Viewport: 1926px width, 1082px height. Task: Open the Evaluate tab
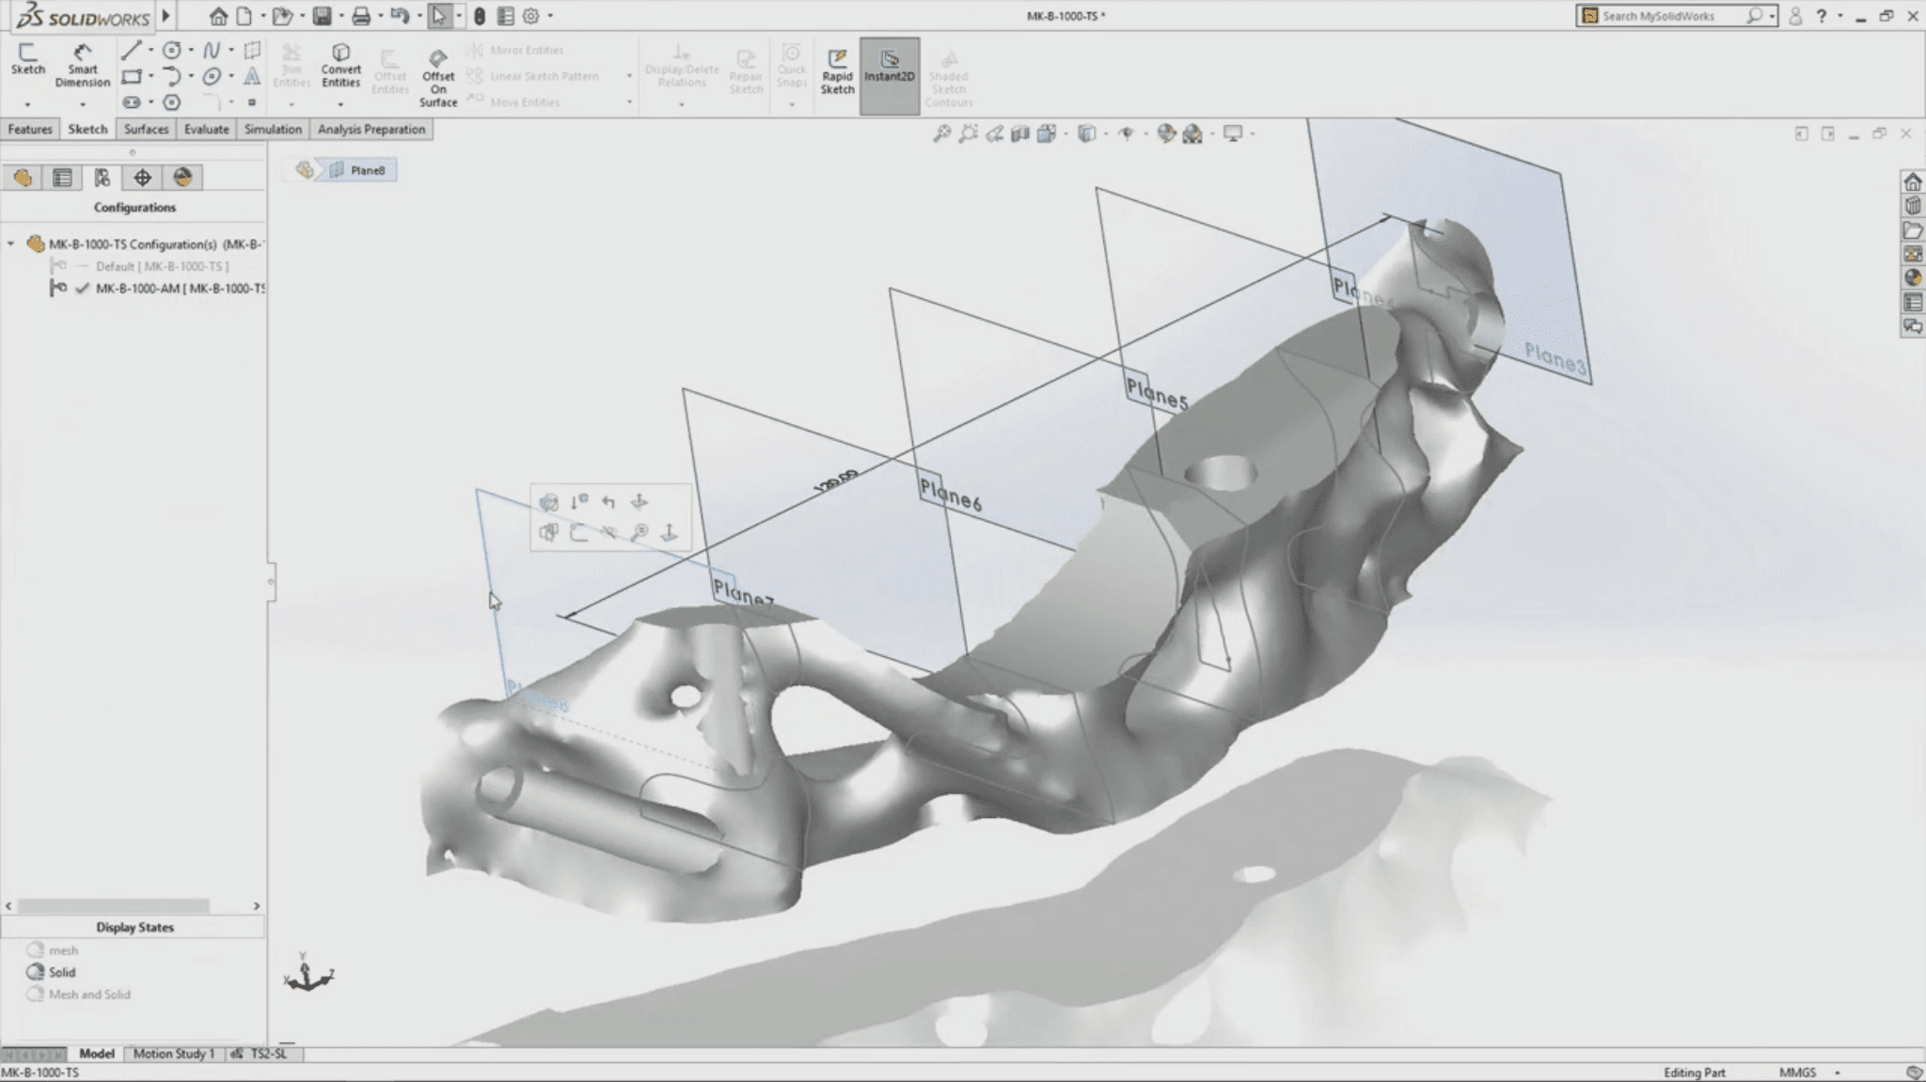(x=206, y=129)
